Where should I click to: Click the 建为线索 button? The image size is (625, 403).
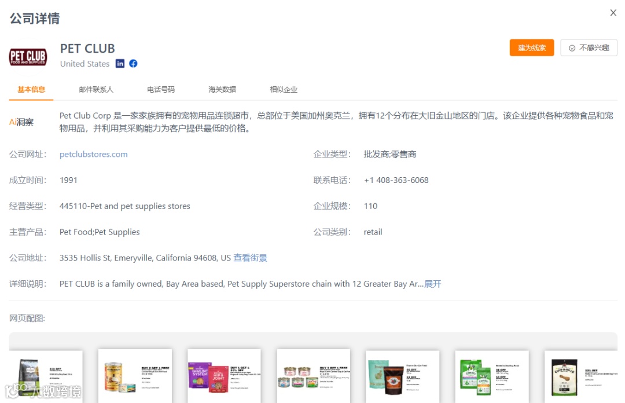[x=531, y=48]
